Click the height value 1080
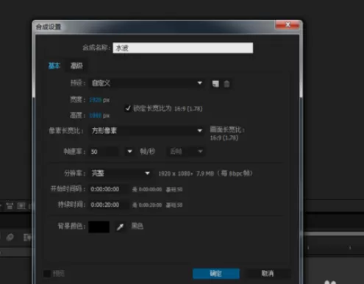The width and height of the screenshot is (364, 284). (x=96, y=116)
